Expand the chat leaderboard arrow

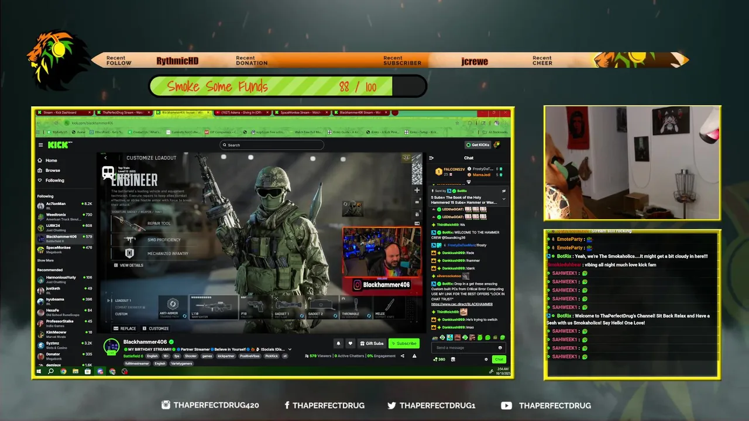click(468, 181)
